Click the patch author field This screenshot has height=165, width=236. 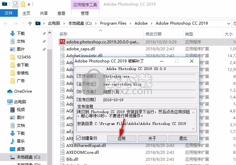tap(150, 92)
